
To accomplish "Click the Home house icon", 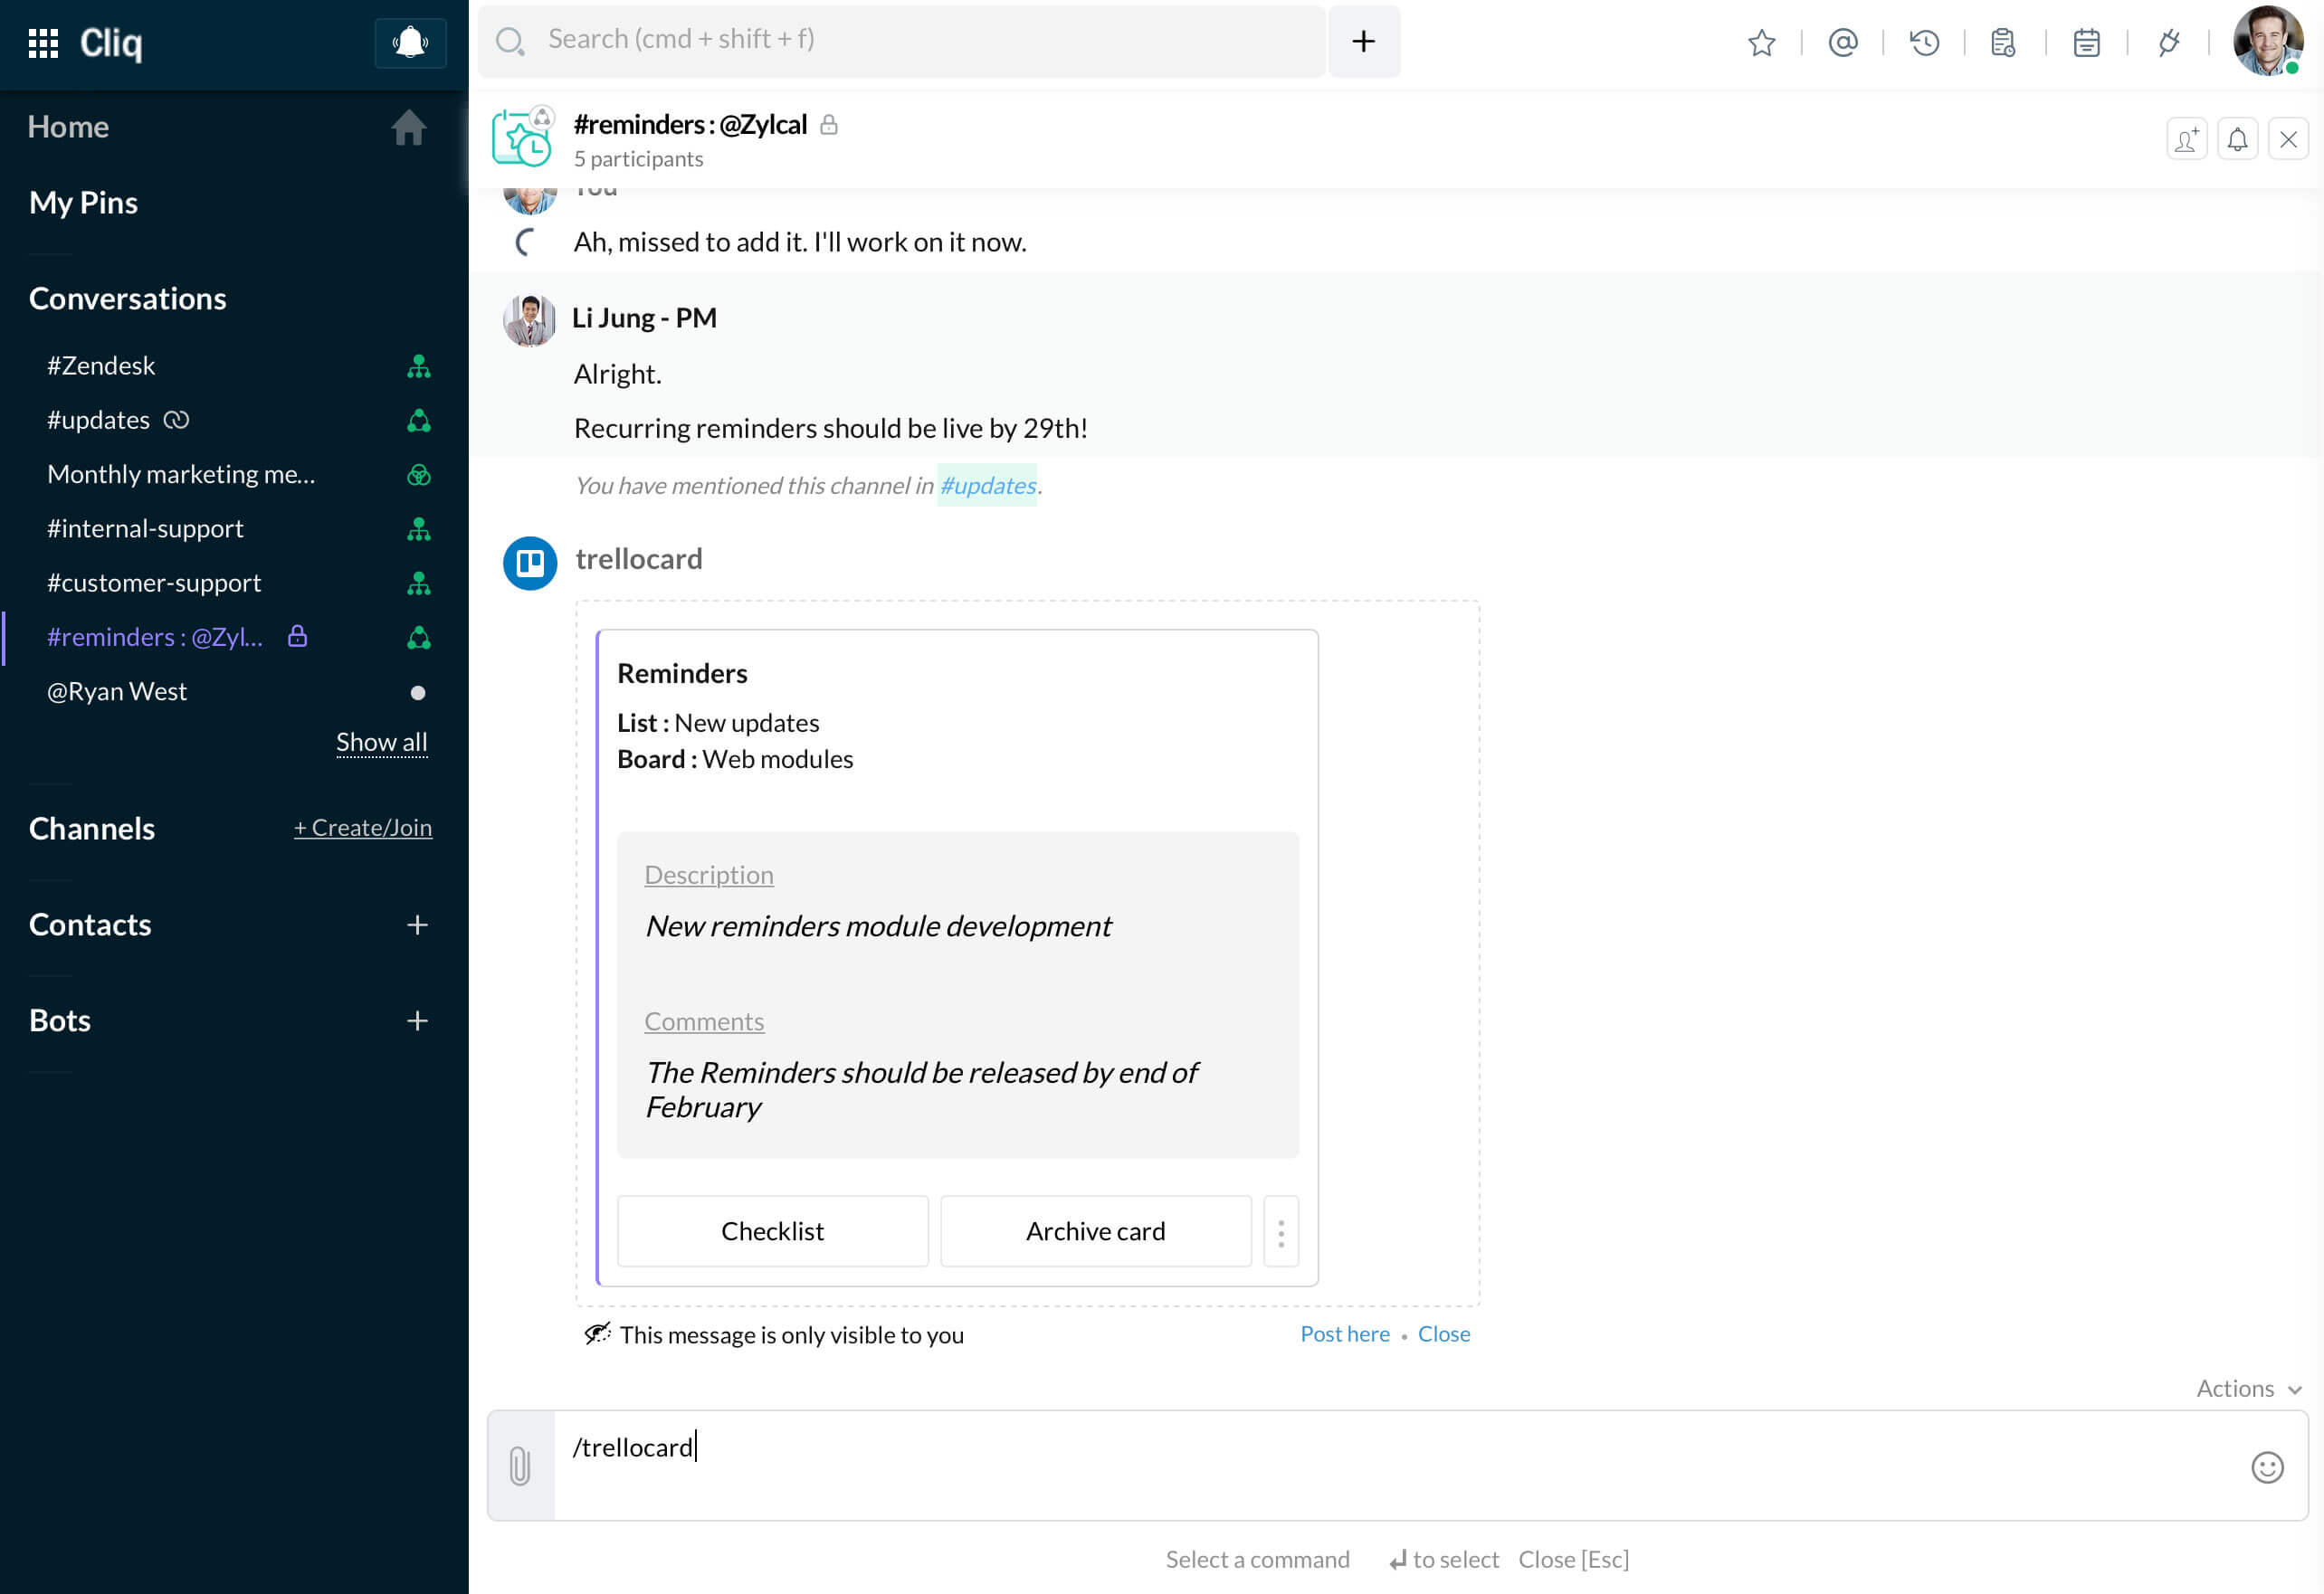I will 409,127.
